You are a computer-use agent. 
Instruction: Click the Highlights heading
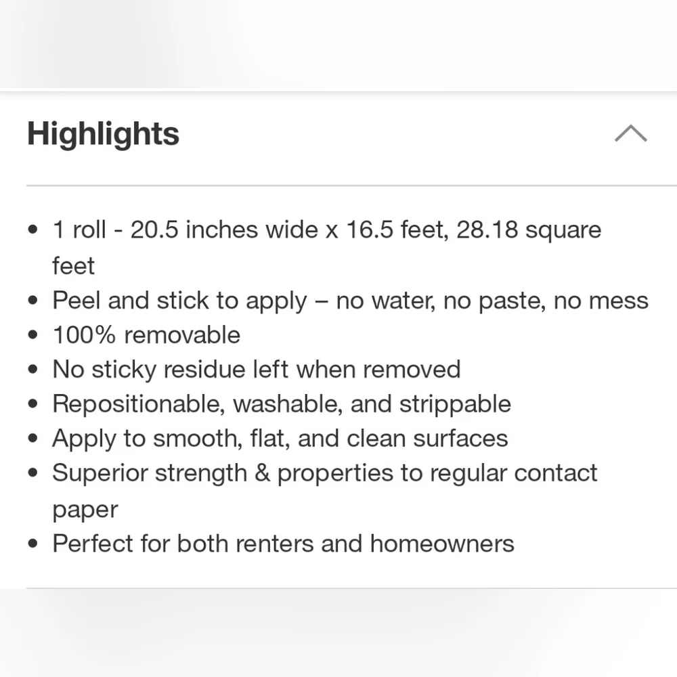[103, 133]
